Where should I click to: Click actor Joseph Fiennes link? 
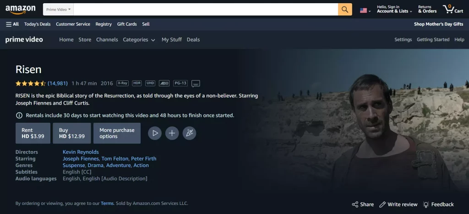tap(81, 159)
